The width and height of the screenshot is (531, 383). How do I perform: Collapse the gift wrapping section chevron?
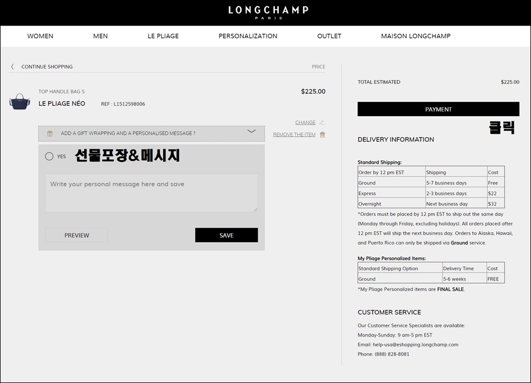pyautogui.click(x=251, y=132)
